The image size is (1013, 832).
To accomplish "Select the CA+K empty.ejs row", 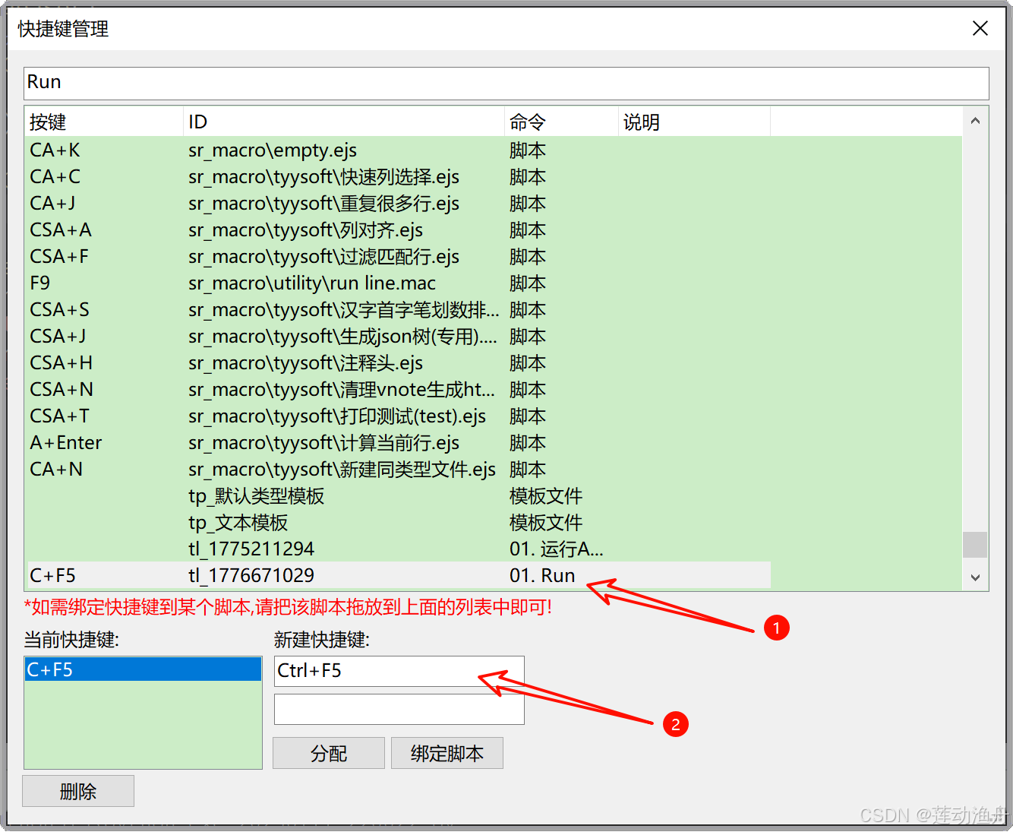I will (x=399, y=150).
